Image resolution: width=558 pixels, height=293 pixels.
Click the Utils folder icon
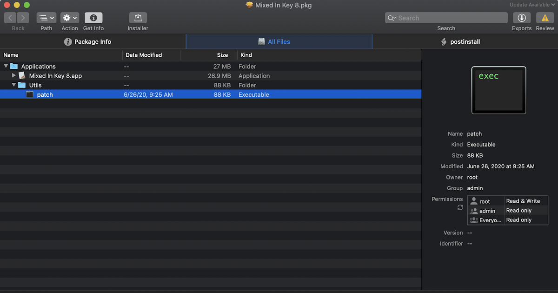click(x=22, y=85)
